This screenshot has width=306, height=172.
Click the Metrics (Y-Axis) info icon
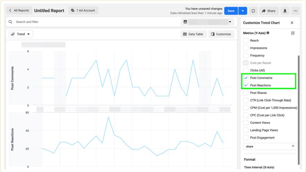tap(268, 33)
